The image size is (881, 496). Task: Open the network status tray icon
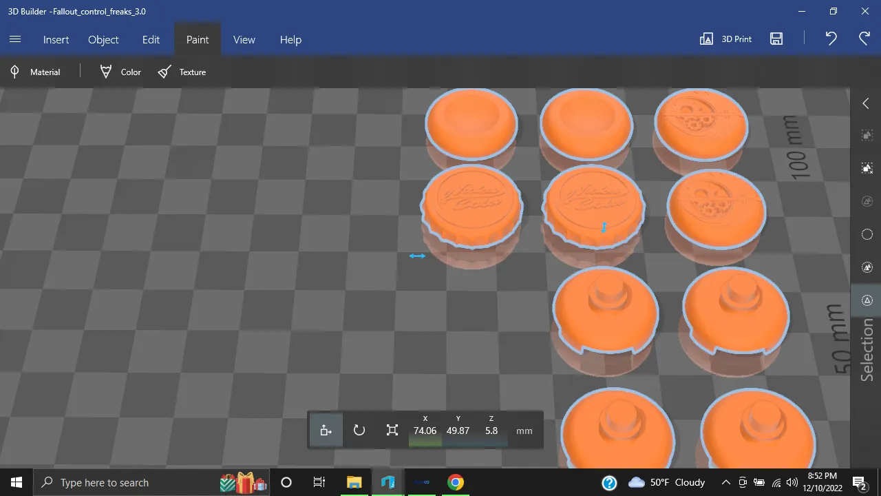pos(776,482)
